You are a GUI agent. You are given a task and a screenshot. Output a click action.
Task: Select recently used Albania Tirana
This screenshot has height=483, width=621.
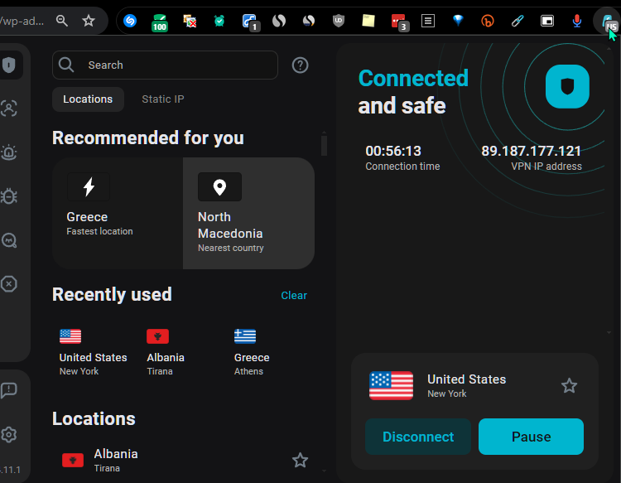(165, 352)
